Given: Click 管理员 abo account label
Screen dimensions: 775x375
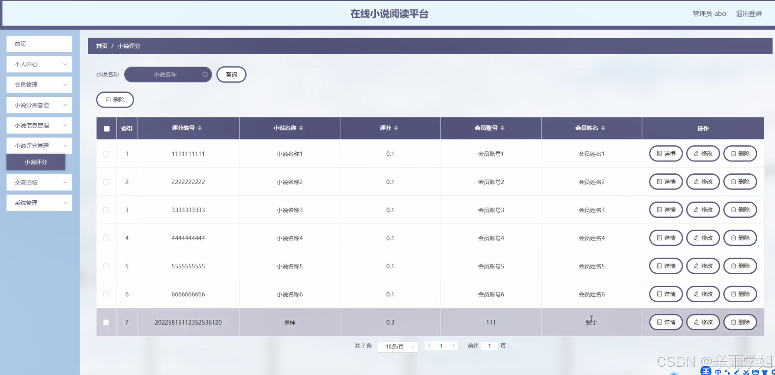Looking at the screenshot, I should [709, 14].
